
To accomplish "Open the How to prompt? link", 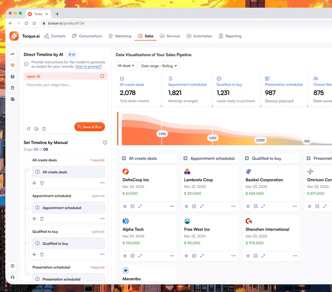I will tap(88, 66).
